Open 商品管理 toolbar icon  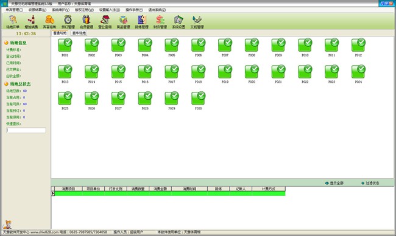(123, 22)
